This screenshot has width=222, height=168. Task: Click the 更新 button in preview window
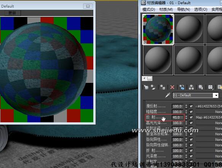[x=12, y=13]
